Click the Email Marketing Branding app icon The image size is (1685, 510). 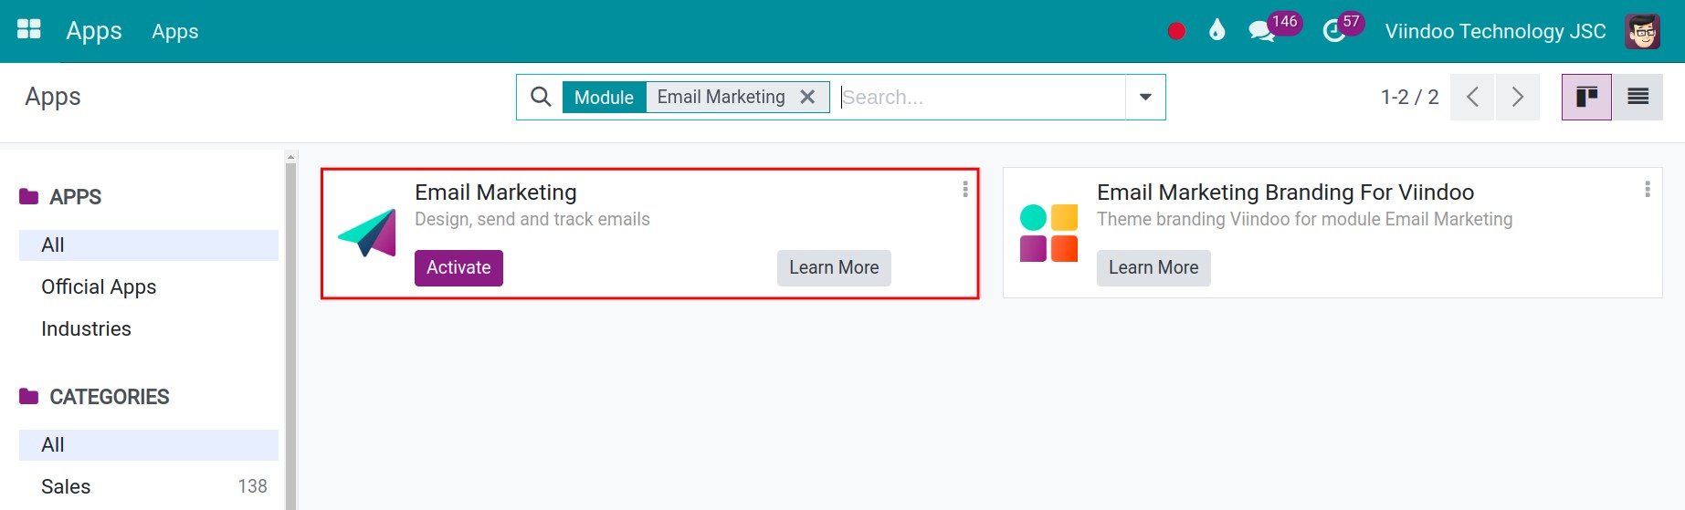point(1048,233)
